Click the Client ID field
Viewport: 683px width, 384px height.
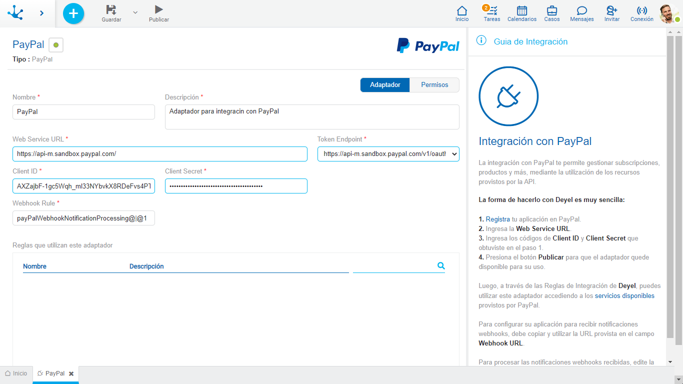(83, 186)
